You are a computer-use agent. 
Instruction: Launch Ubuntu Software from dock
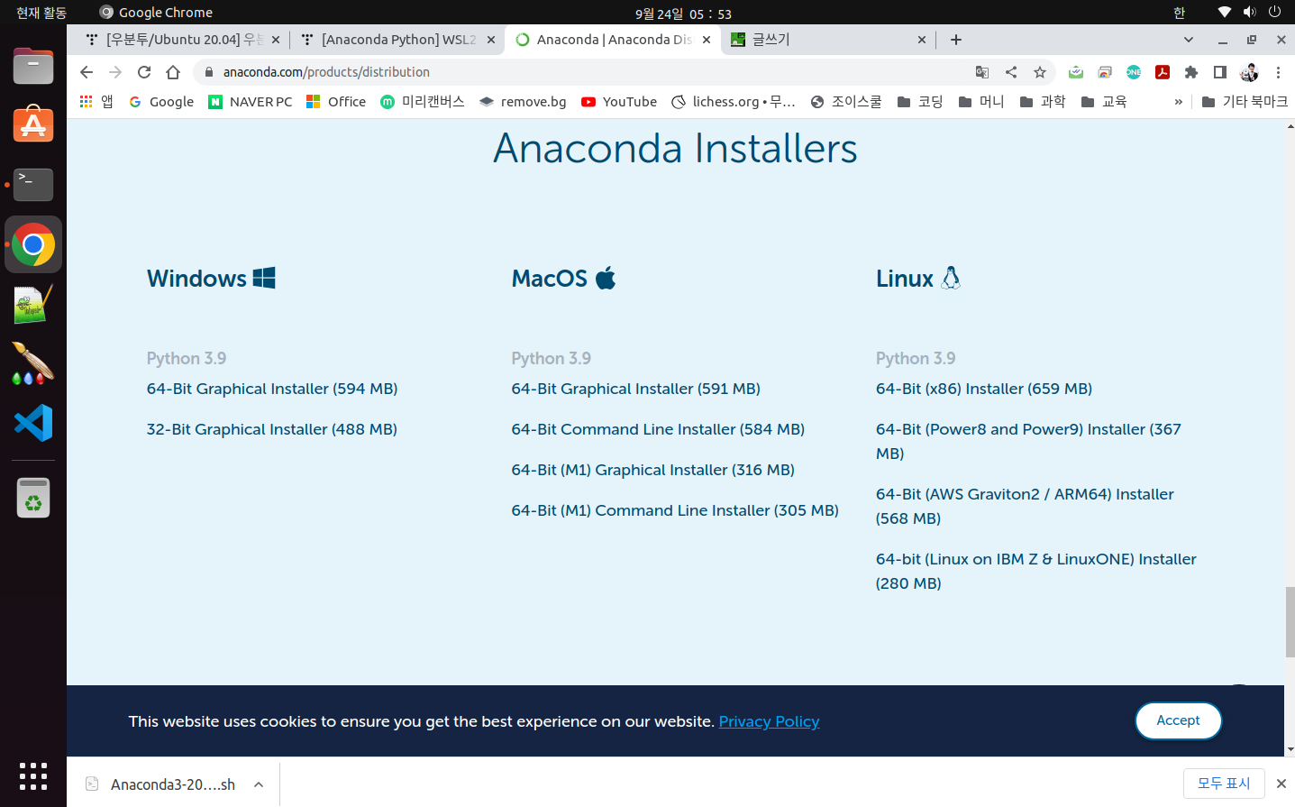click(x=33, y=124)
